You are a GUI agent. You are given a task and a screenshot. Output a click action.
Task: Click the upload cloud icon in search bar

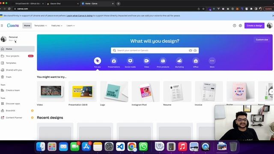[195, 50]
